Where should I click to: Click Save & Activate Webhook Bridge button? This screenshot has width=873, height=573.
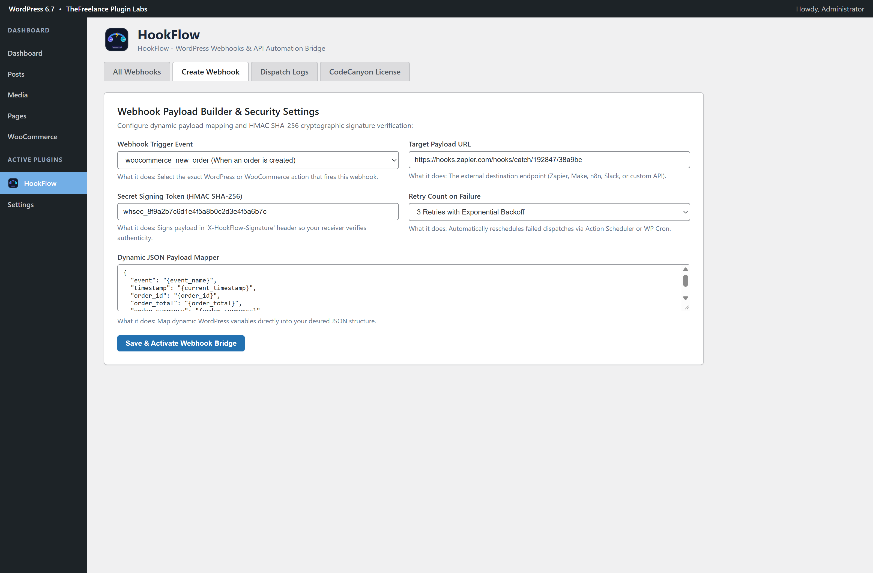coord(181,343)
